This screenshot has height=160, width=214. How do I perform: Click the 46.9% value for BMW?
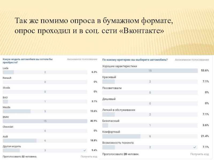(94, 121)
